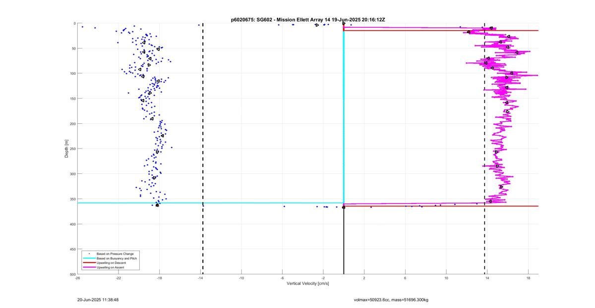This screenshot has height=308, width=595.
Task: Click the timestamp '20-Jun-2025 11:38:48'
Action: [98, 300]
